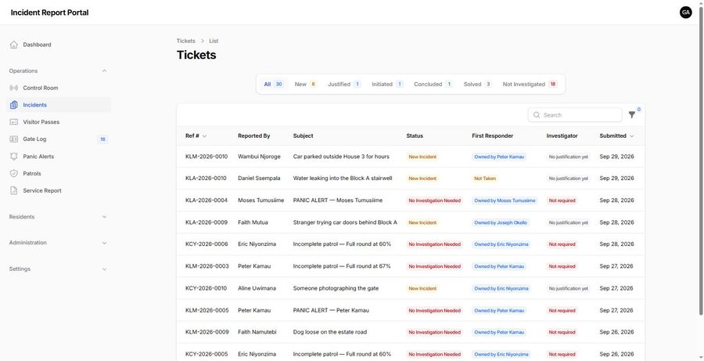Click the Gate Log 16 badge

(102, 139)
